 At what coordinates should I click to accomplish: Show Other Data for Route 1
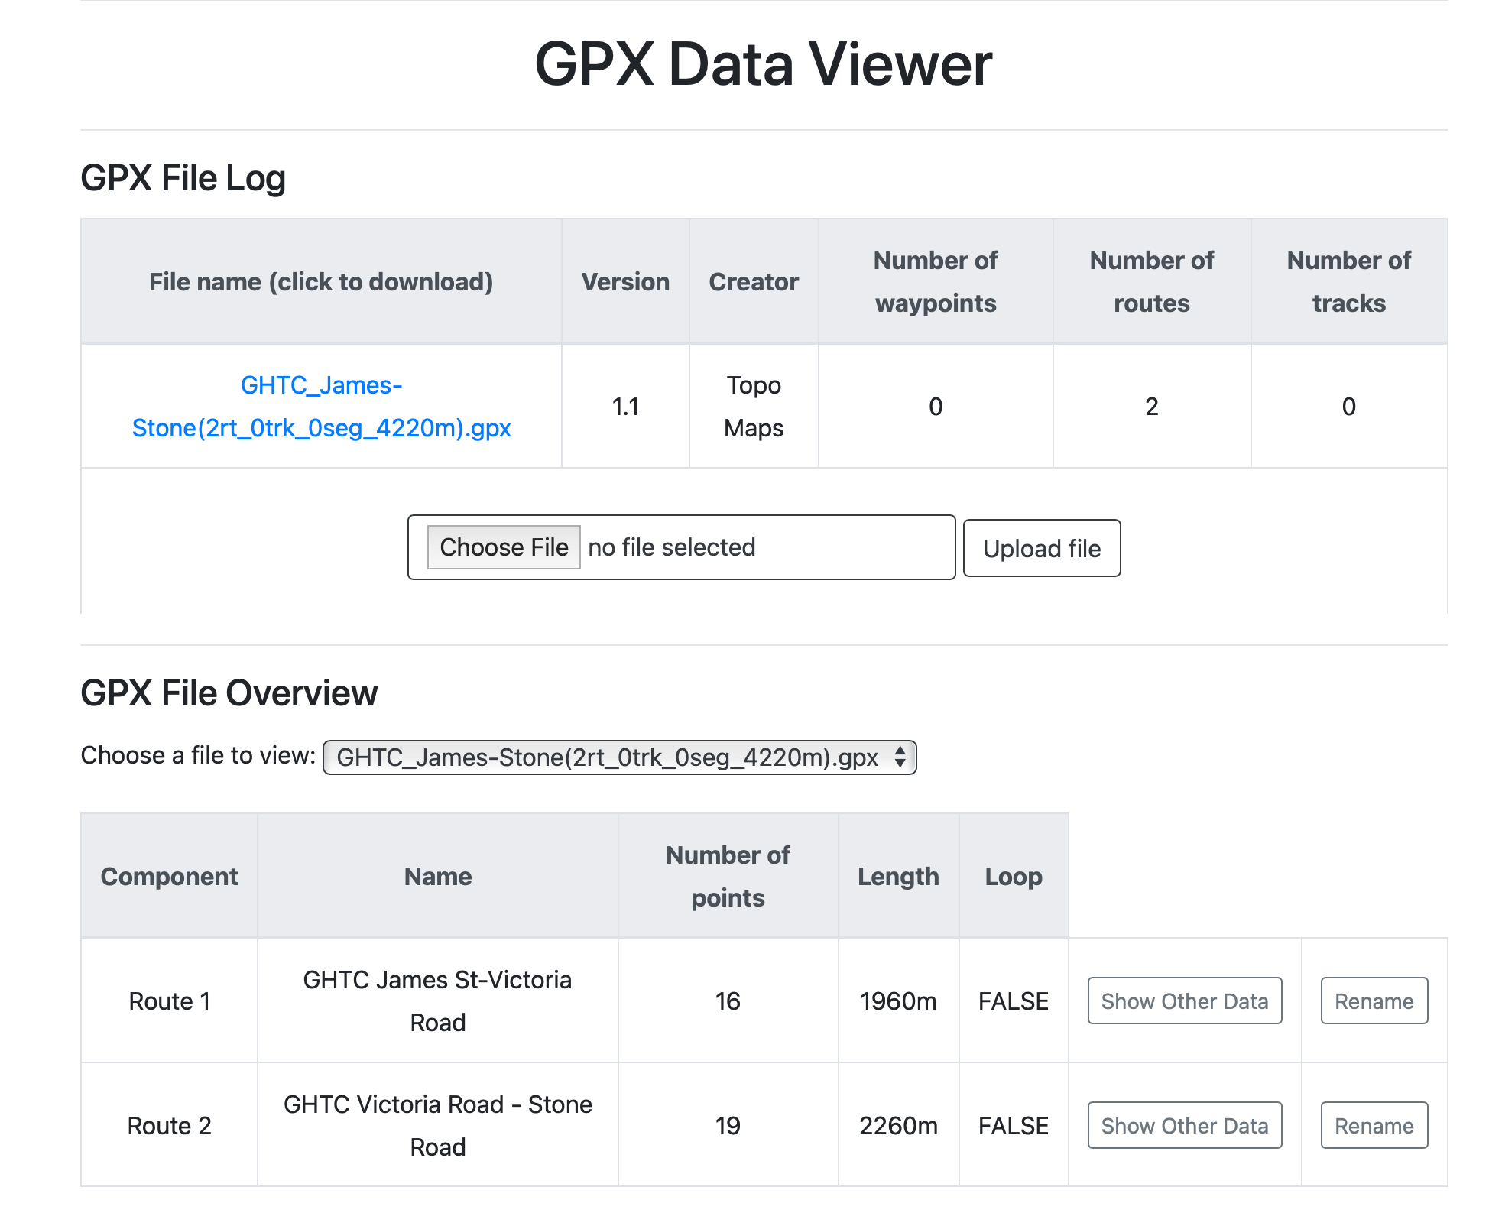[1184, 1001]
